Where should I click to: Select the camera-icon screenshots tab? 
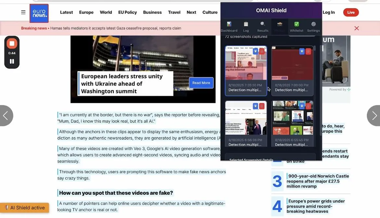pos(280,27)
